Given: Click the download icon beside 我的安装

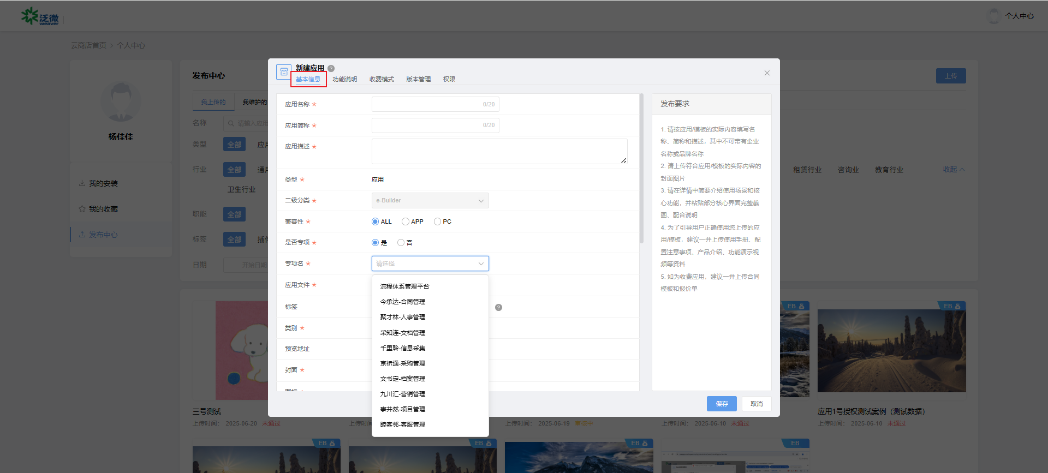Looking at the screenshot, I should coord(82,183).
